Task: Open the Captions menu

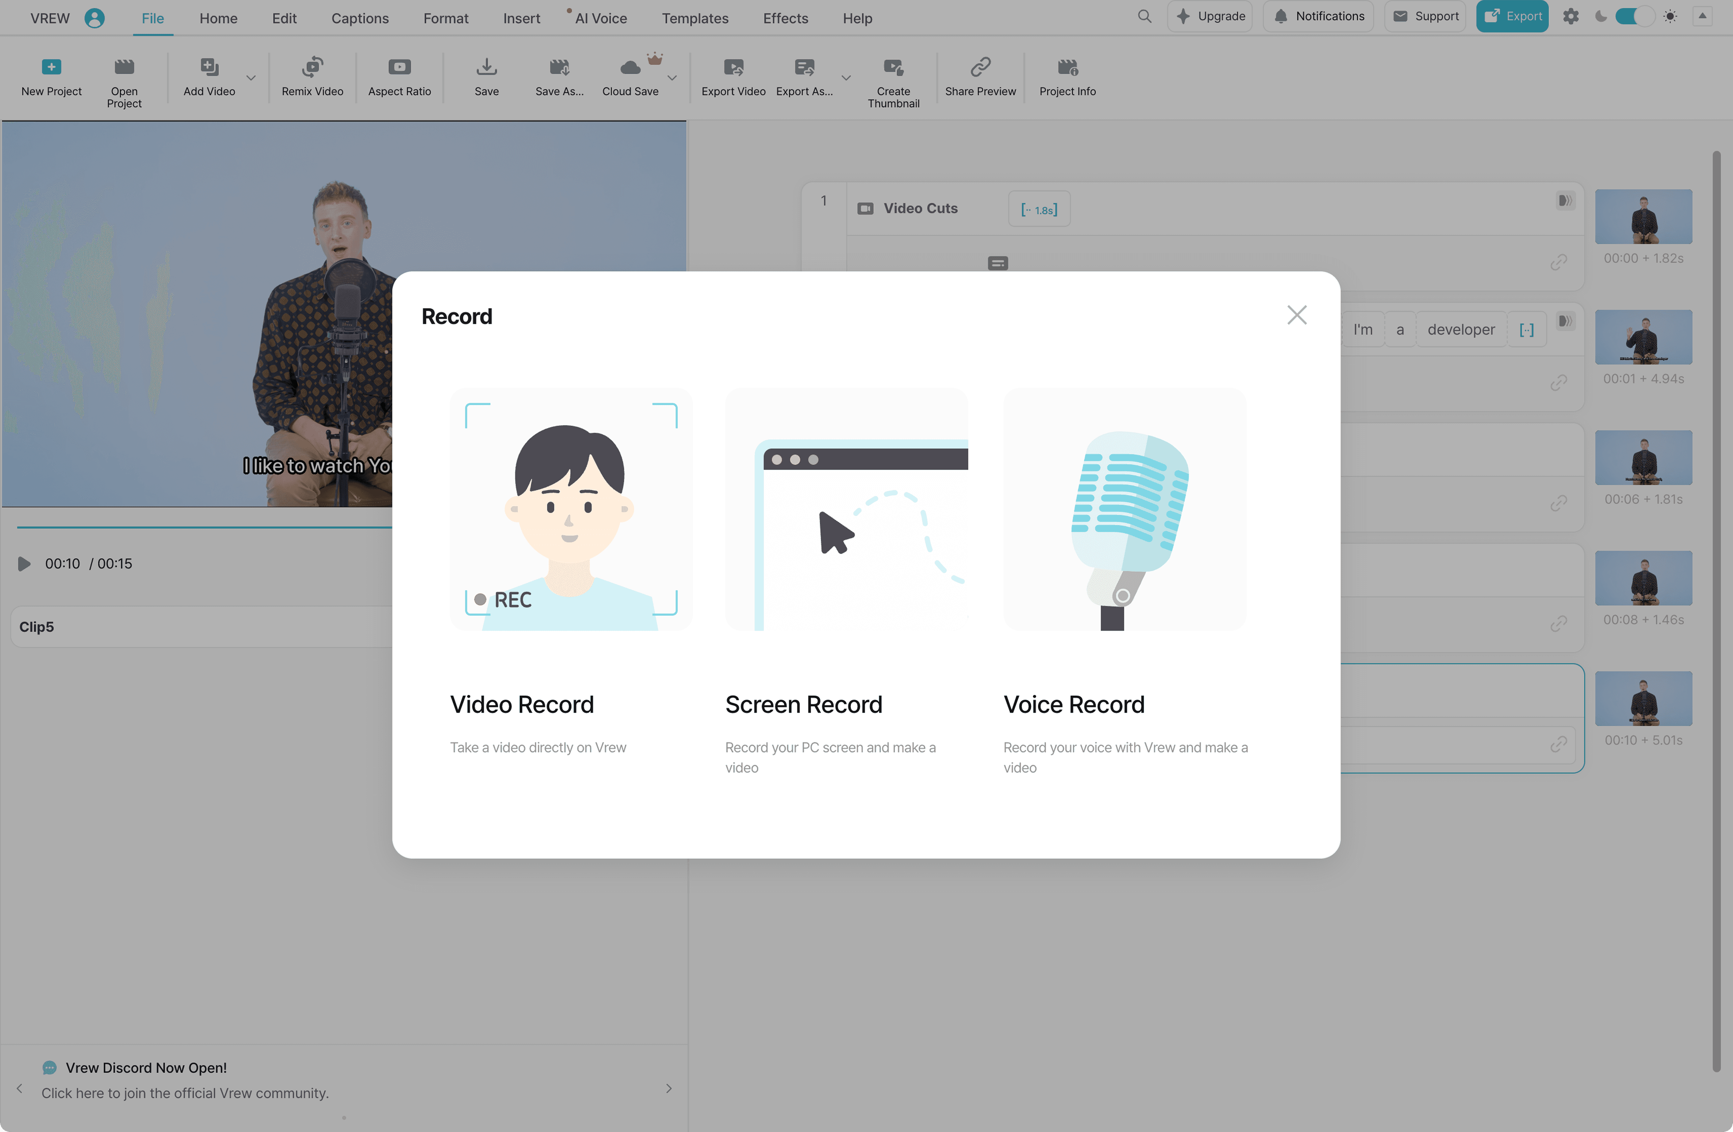Action: pyautogui.click(x=360, y=18)
